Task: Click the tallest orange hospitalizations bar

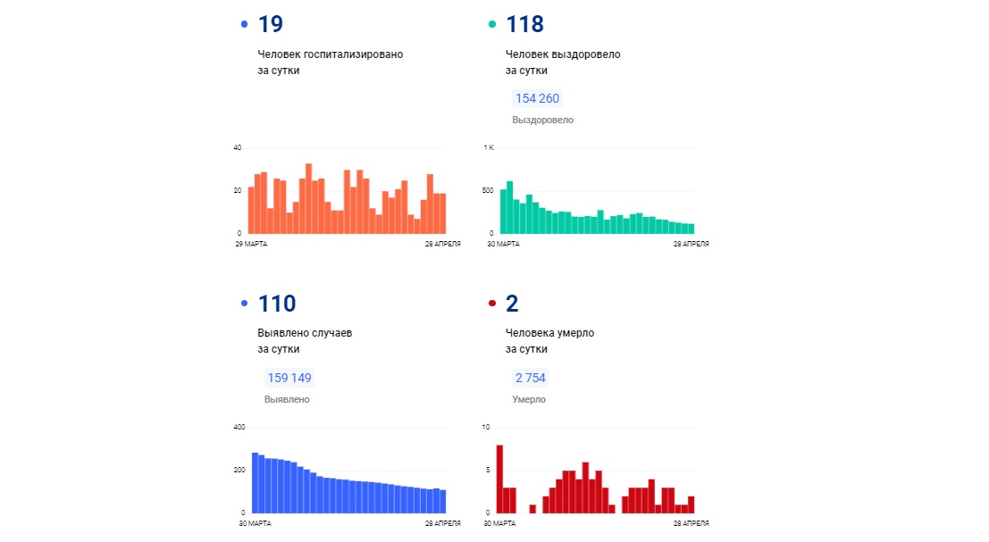Action: pos(308,198)
